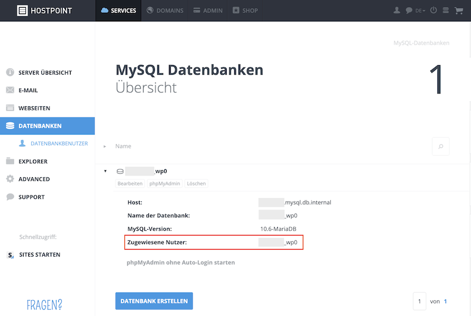Viewport: 471px width, 316px height.
Task: Click the server stack icon in header
Action: point(446,11)
